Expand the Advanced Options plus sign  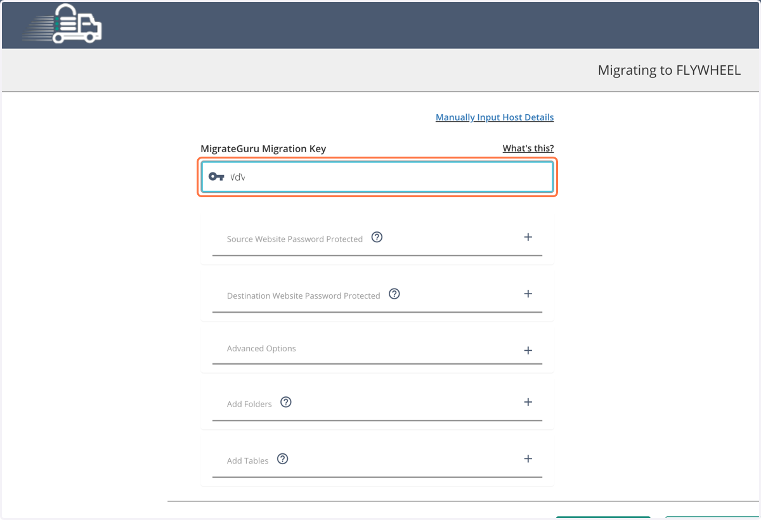pyautogui.click(x=528, y=350)
